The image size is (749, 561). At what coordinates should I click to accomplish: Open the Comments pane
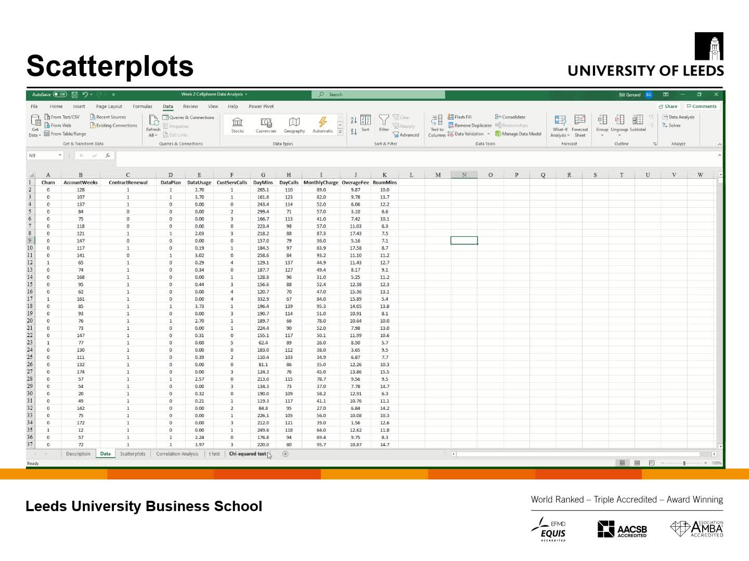click(x=702, y=106)
